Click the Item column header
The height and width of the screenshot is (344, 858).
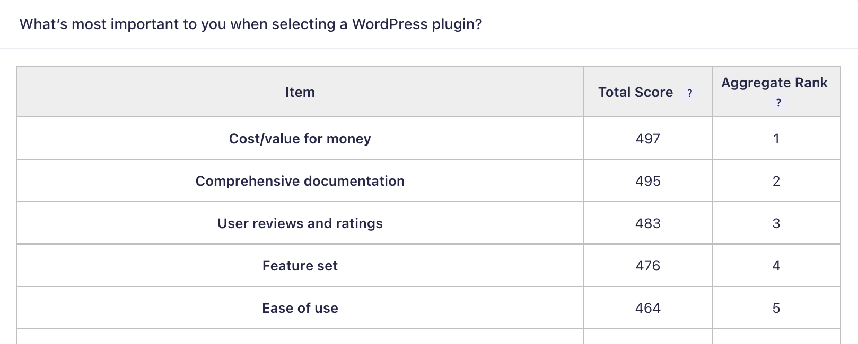[x=300, y=92]
